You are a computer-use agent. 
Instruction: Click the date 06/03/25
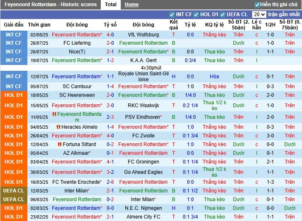[x=39, y=199]
